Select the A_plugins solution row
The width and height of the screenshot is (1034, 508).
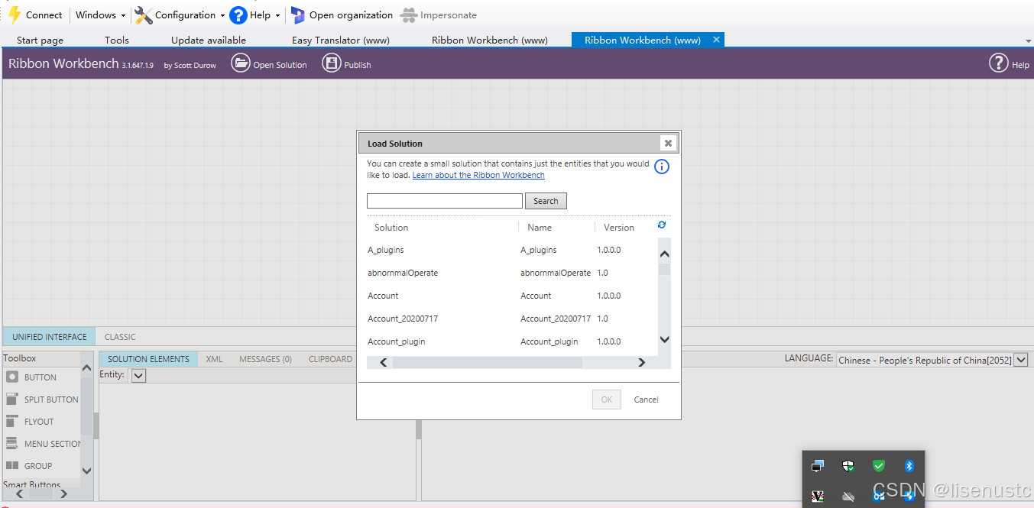(511, 250)
